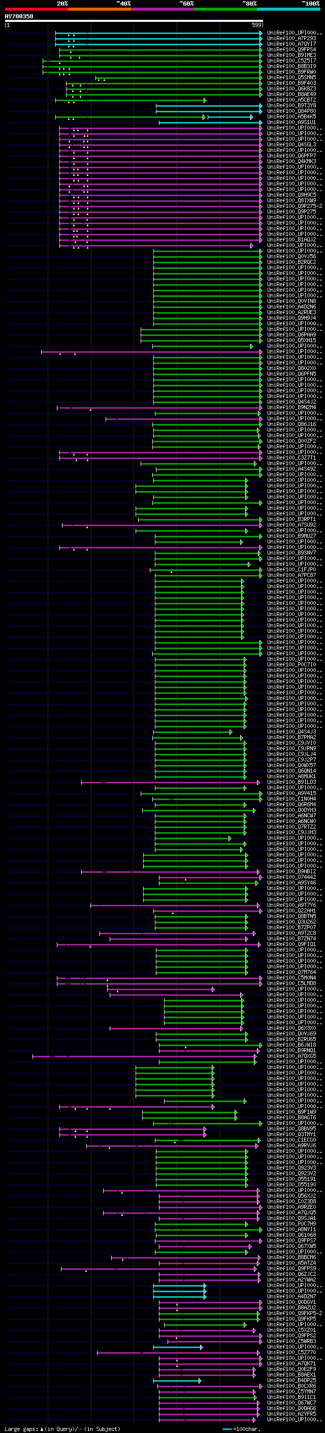Viewport: 325px width, 1433px height.
Task: Select hit label UniRef100_Q84P80
Action: point(291,111)
